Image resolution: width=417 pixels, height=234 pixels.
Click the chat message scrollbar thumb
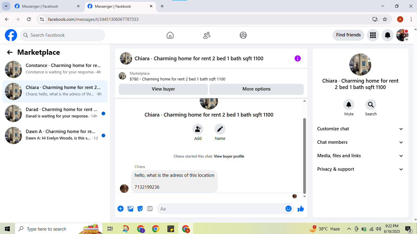pos(304,155)
